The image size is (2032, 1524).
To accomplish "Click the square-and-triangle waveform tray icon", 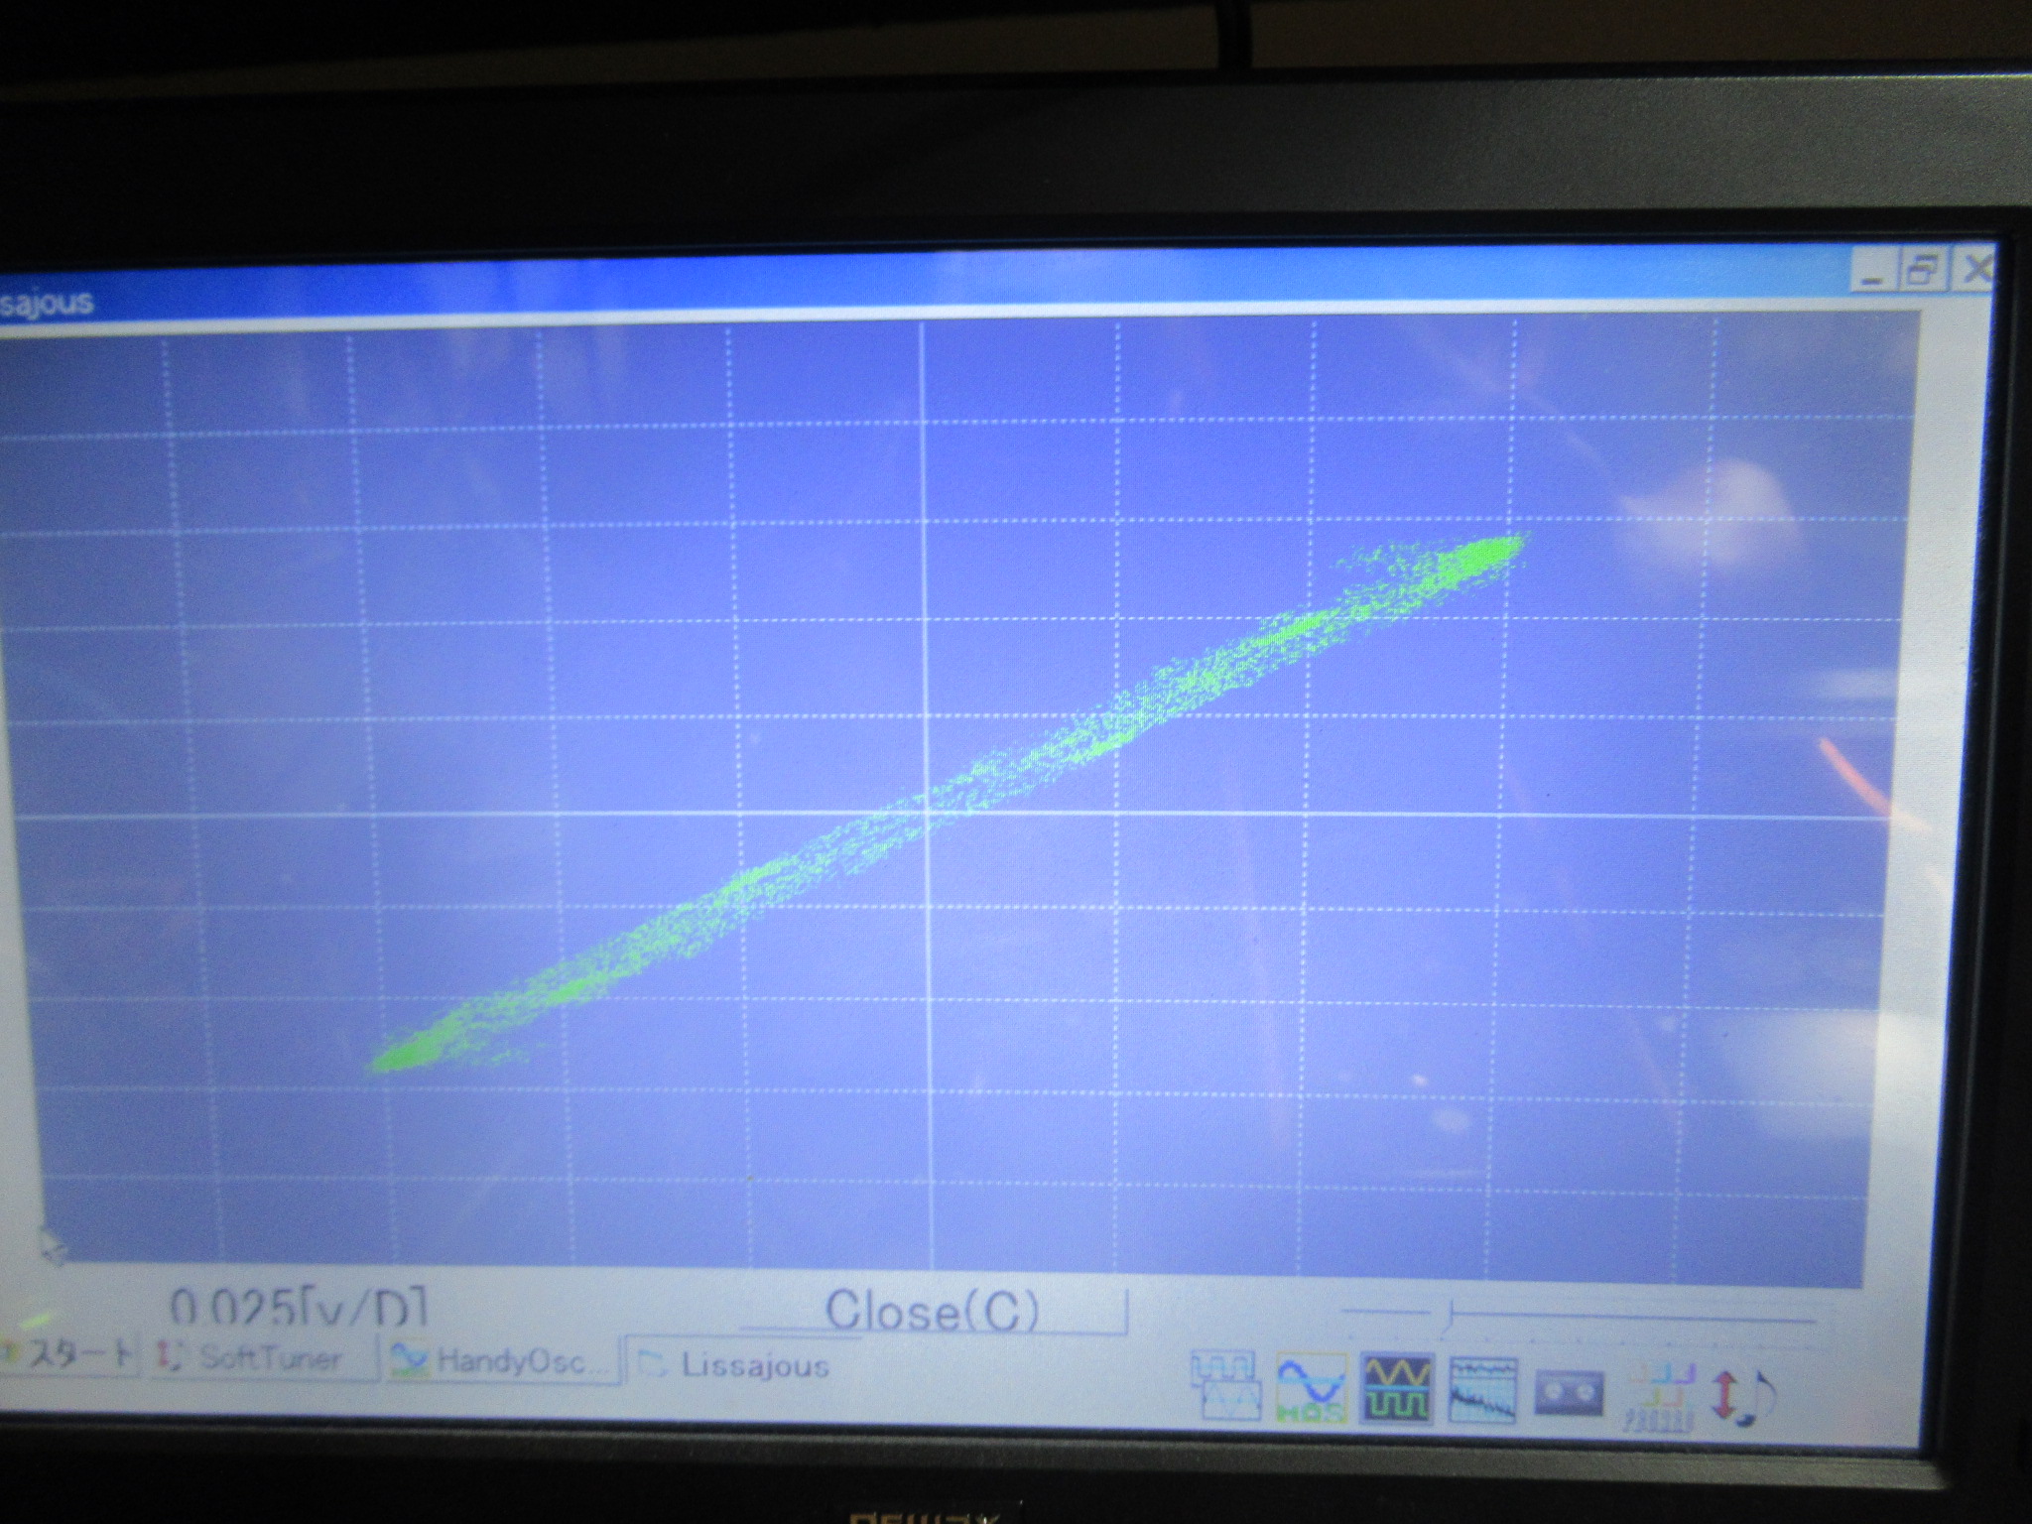I will [x=1224, y=1387].
